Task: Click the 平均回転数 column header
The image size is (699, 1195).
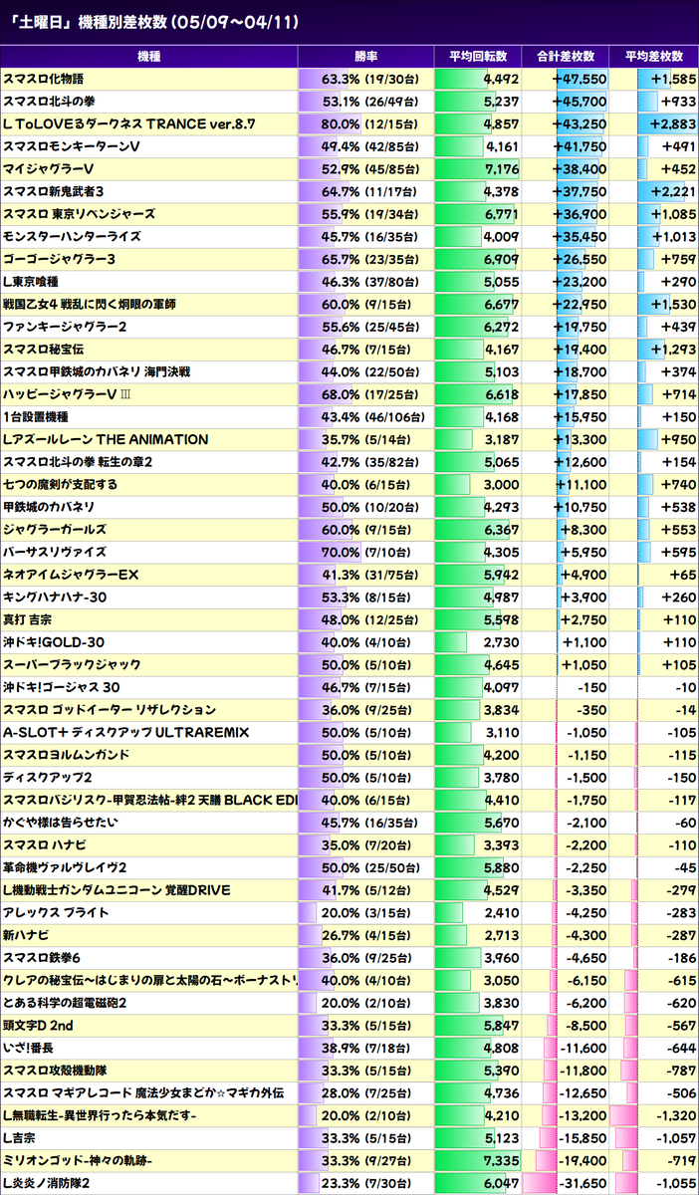Action: 478,57
